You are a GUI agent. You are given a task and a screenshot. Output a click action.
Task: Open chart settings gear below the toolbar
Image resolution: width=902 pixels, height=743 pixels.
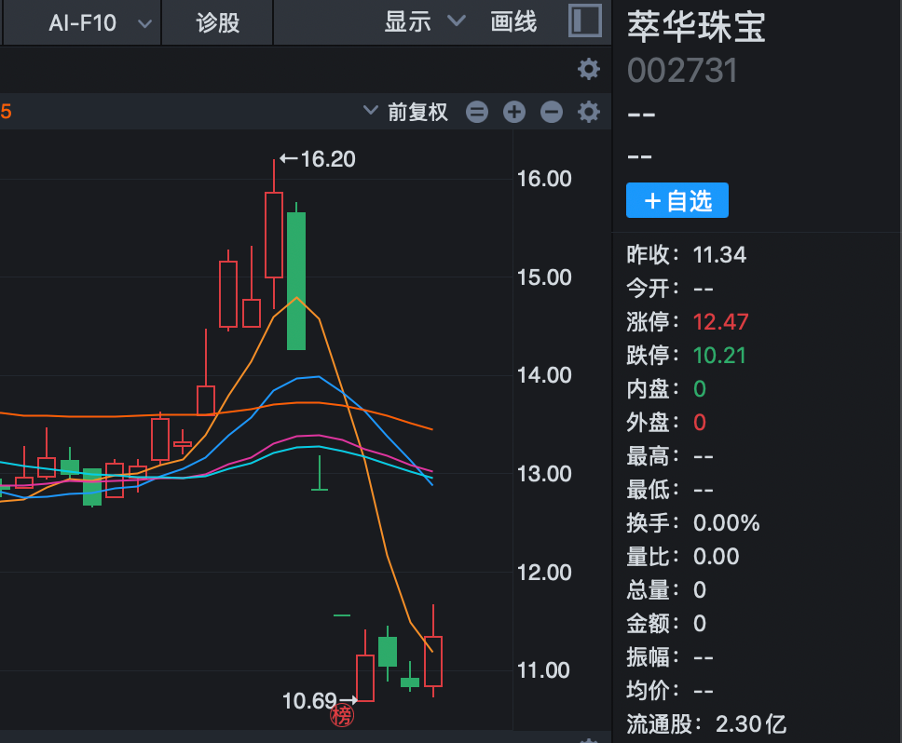tap(588, 68)
